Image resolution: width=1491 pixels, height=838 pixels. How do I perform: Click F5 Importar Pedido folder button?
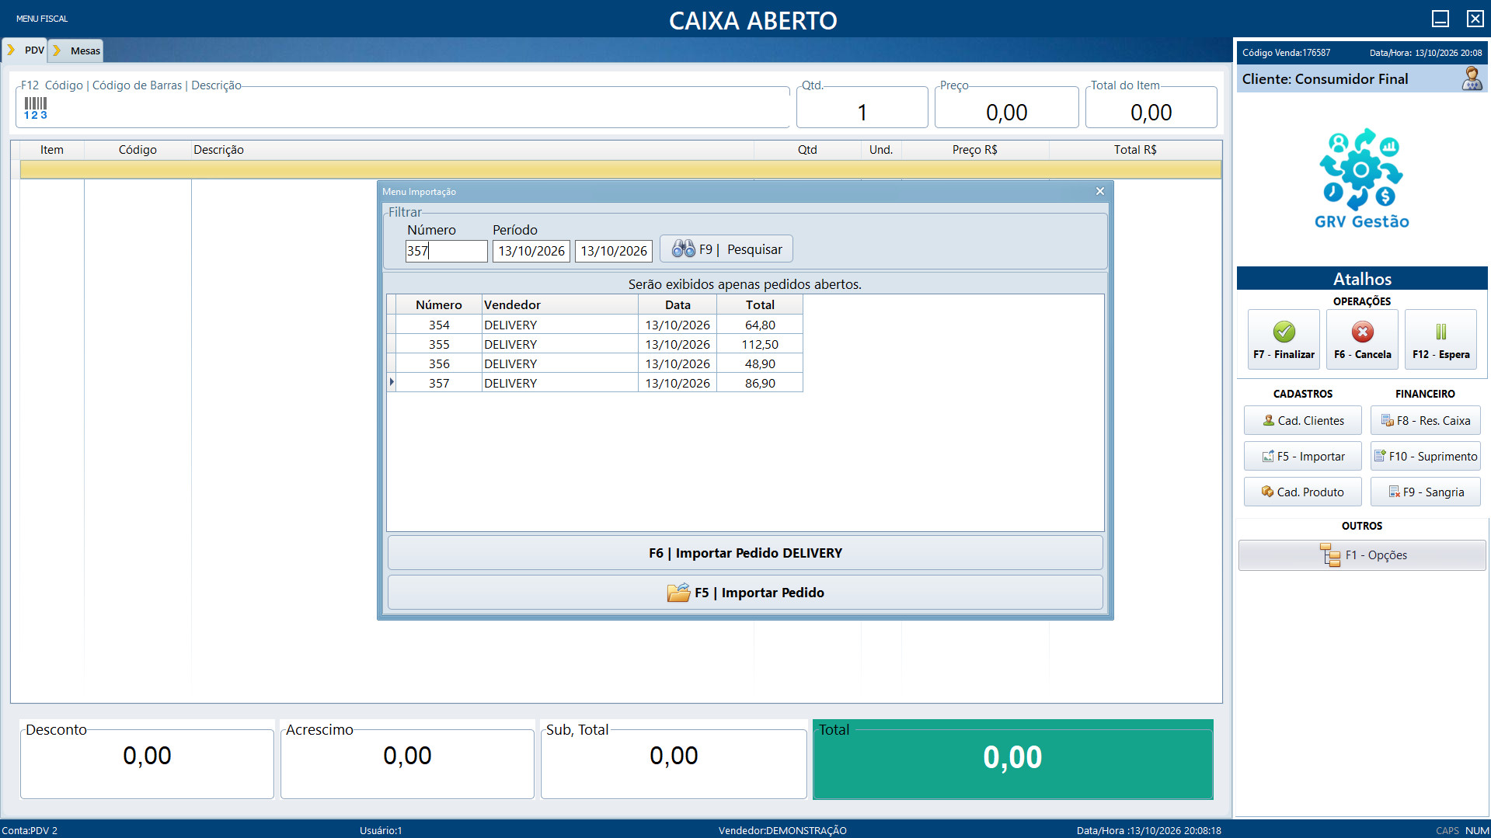coord(745,593)
